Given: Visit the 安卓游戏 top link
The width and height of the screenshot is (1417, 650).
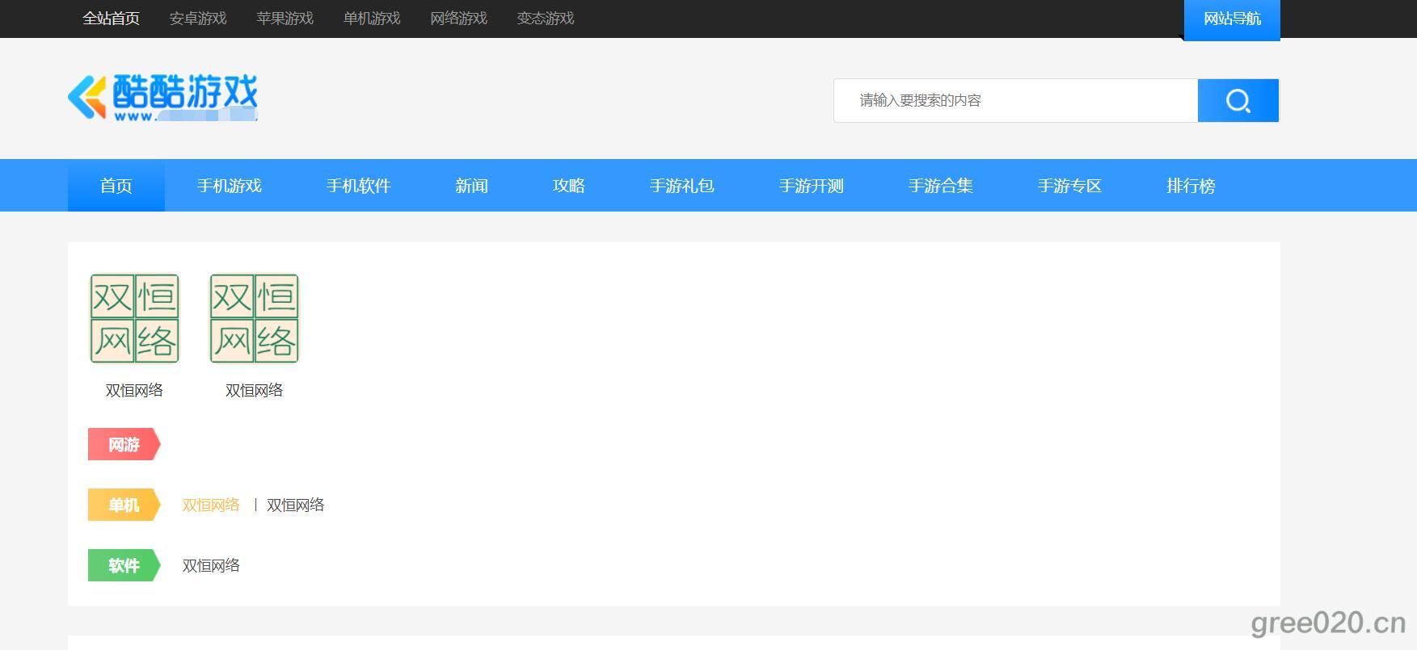Looking at the screenshot, I should [x=198, y=19].
